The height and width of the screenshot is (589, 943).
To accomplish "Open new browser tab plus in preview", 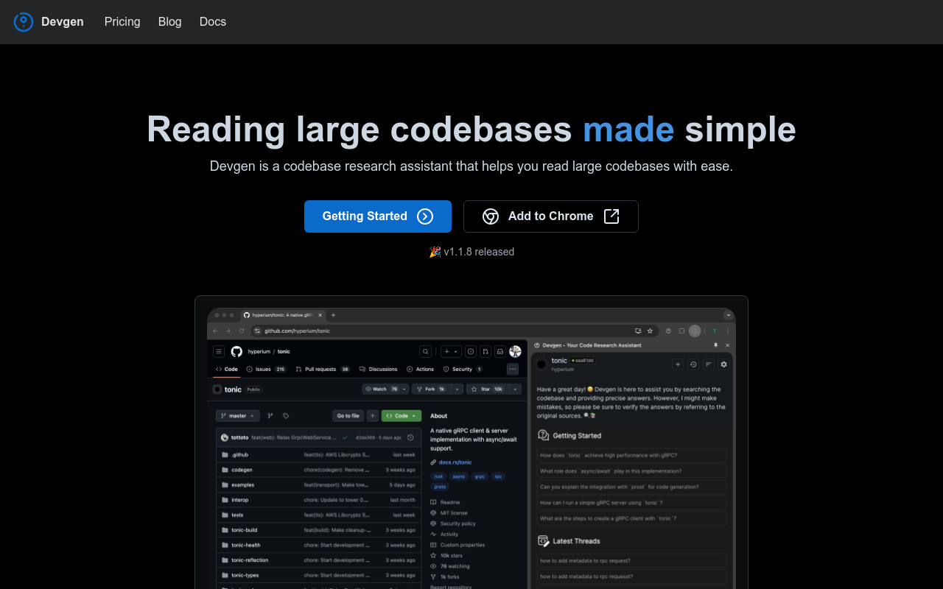I will pos(333,315).
